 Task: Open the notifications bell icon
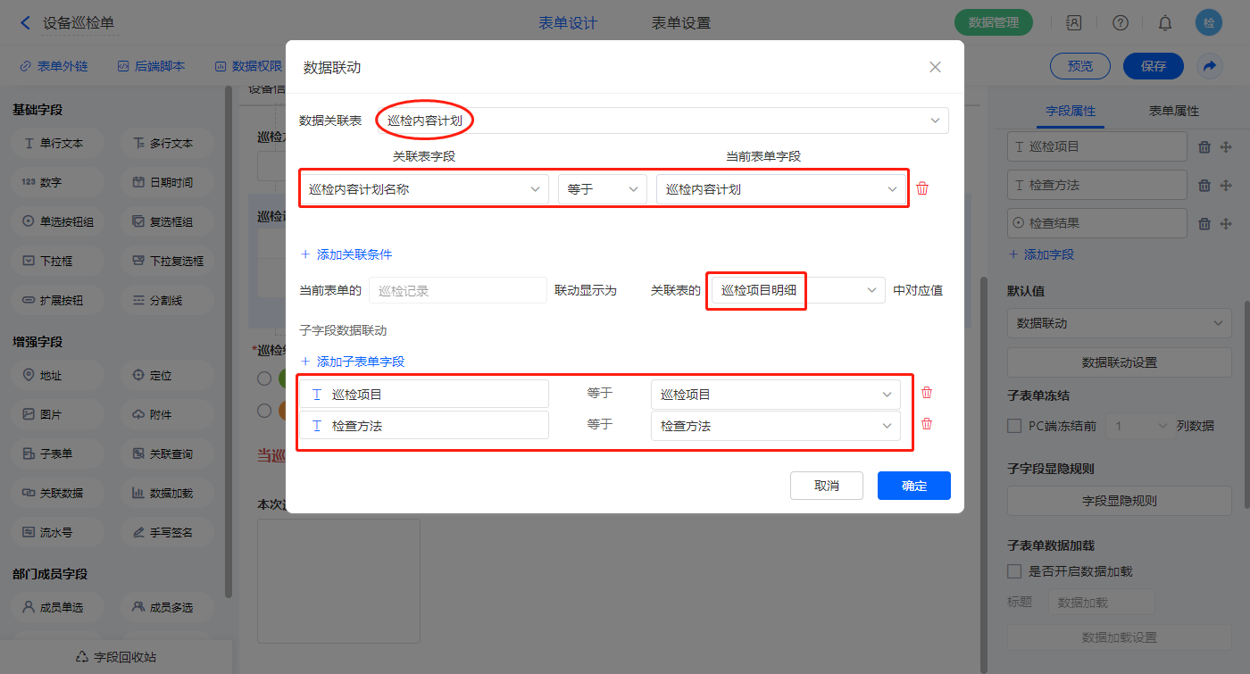pos(1165,23)
